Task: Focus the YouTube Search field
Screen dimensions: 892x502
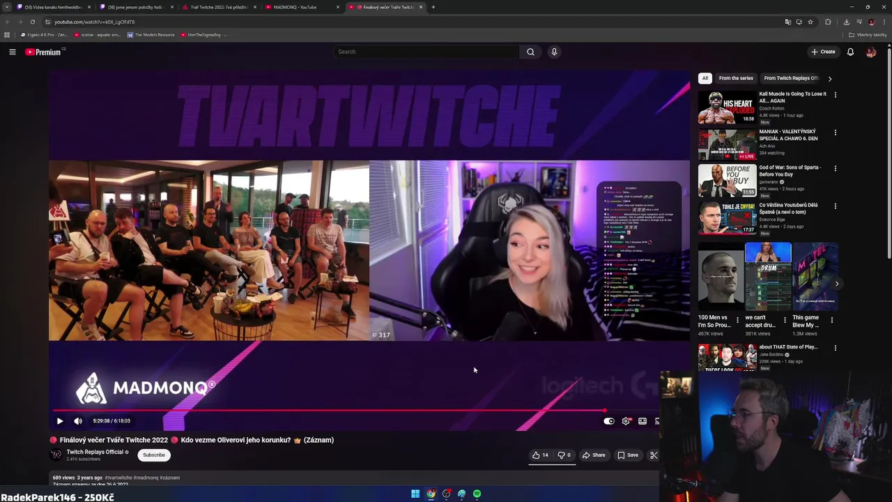Action: pyautogui.click(x=426, y=52)
